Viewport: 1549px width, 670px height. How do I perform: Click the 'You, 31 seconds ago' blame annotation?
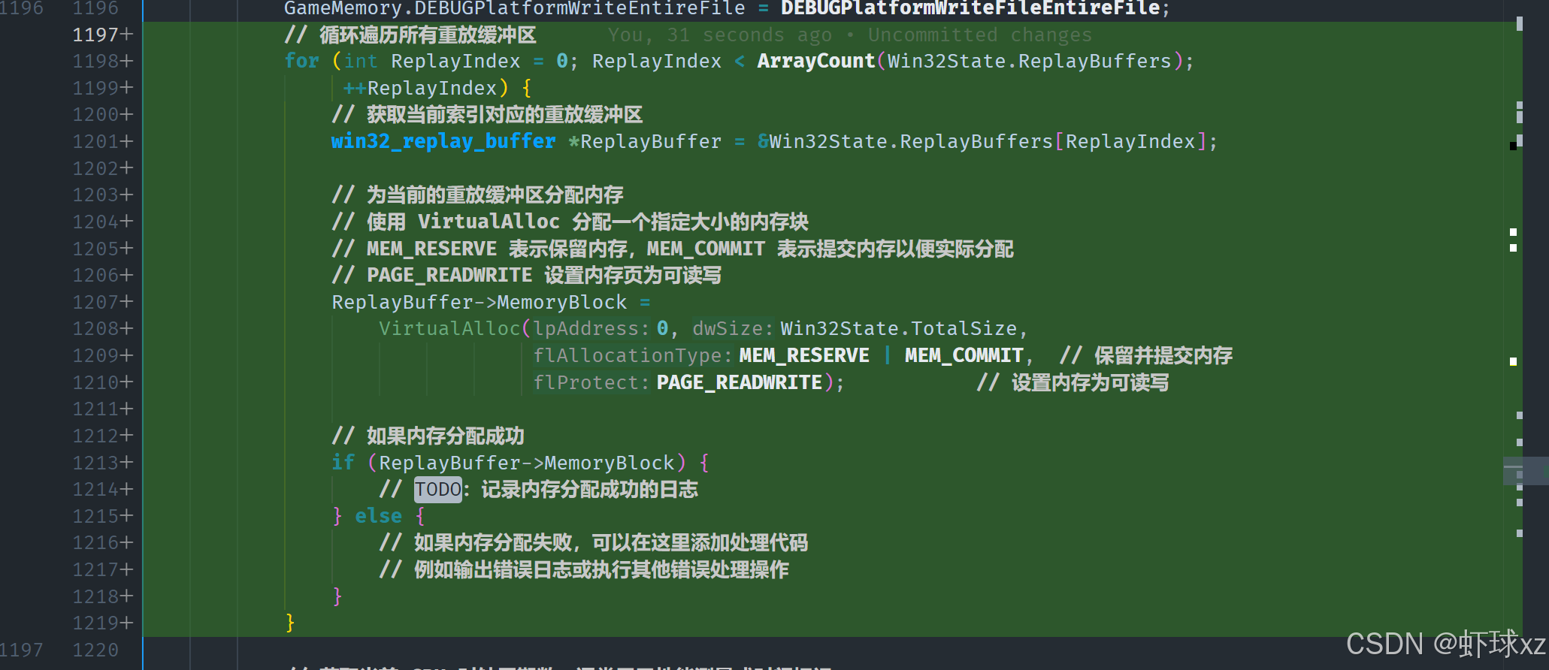(720, 35)
